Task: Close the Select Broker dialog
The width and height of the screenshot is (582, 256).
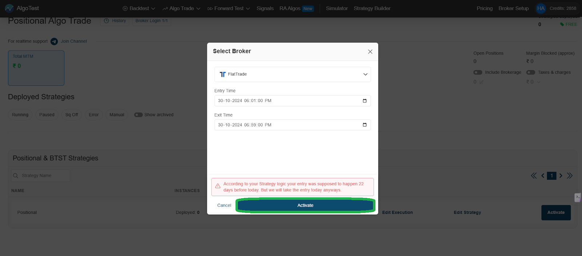Action: click(x=370, y=52)
